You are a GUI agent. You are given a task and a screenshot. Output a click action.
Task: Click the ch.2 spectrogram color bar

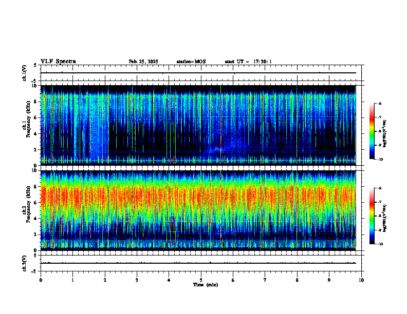(372, 216)
